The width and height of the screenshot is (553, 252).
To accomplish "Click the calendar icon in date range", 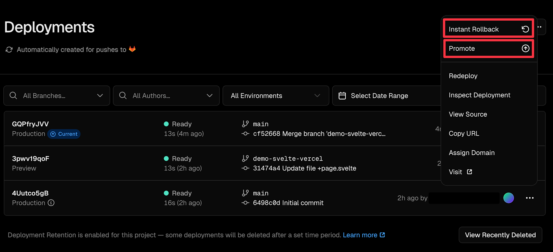I will pos(342,96).
